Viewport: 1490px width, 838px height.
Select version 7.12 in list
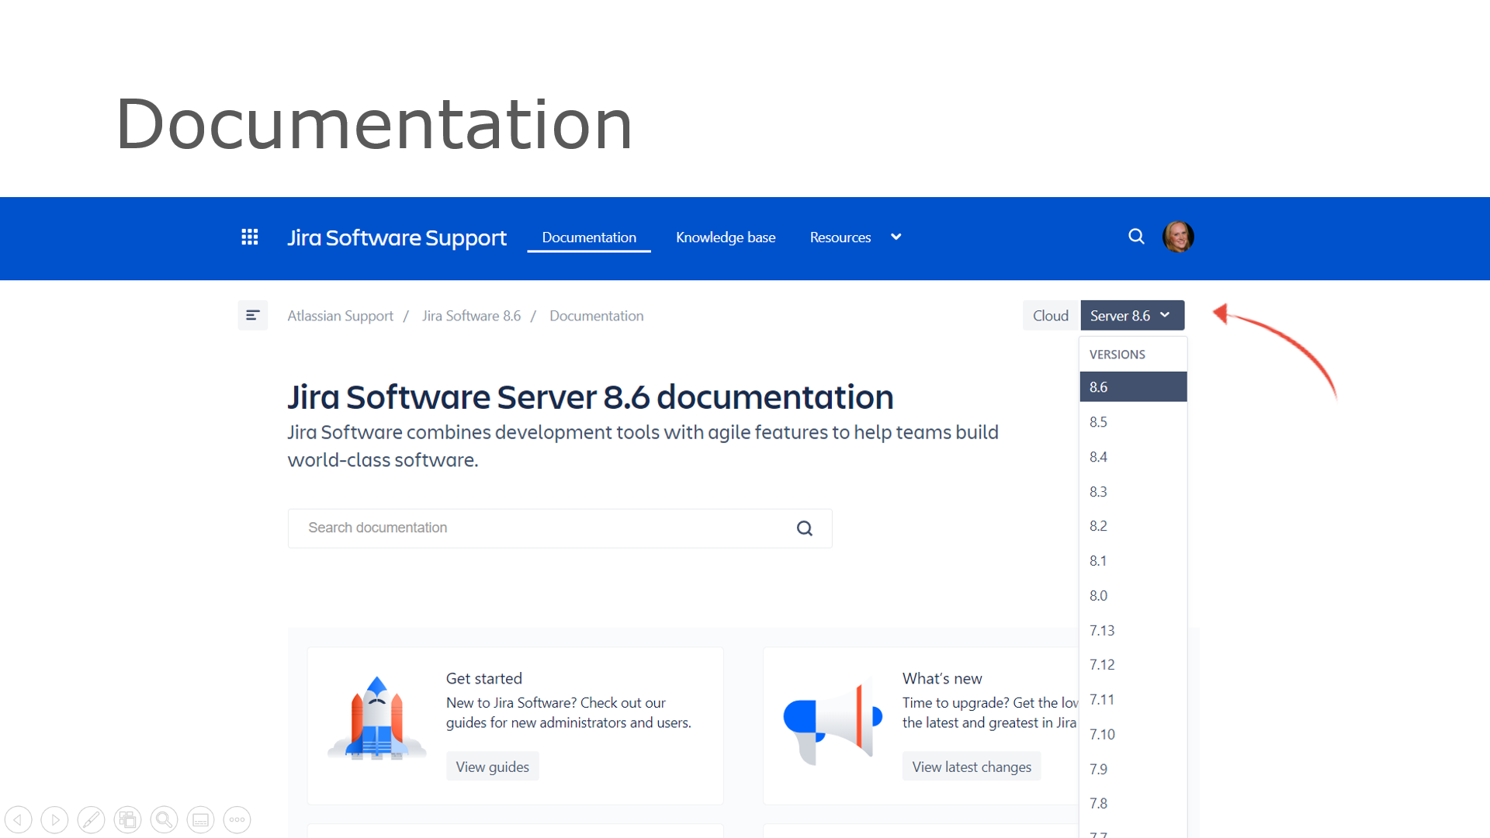[x=1133, y=664]
